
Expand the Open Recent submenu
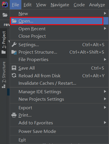[59, 29]
